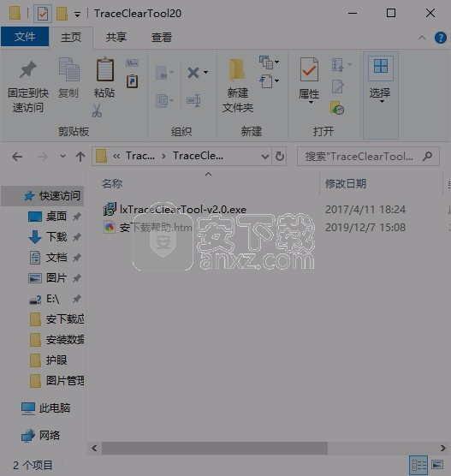Switch to the View (查看) tab
This screenshot has height=476, width=451.
tap(162, 38)
